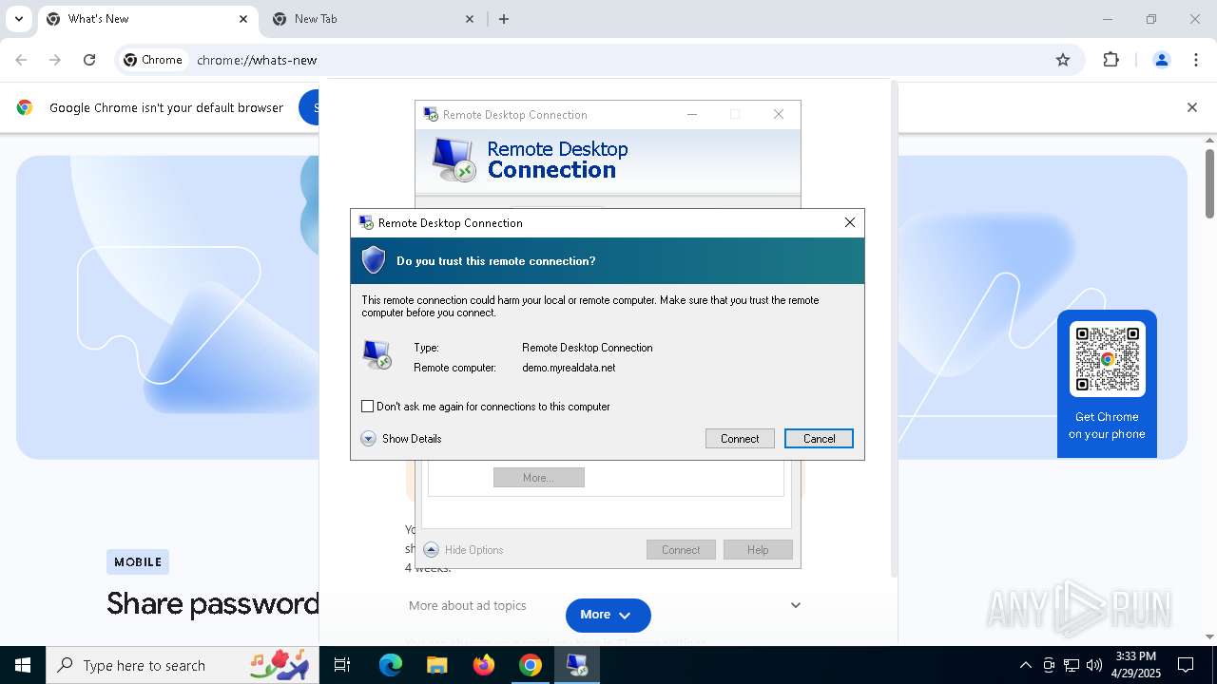Bookmark this page with the star icon

coord(1063,60)
